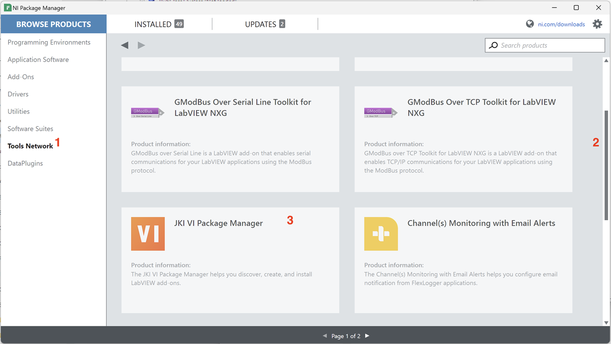Click the JKI VI Package Manager orange icon
This screenshot has height=344, width=611.
(x=148, y=234)
